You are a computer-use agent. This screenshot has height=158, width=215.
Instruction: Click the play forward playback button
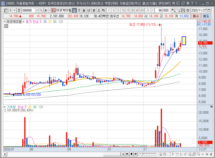coord(123,154)
